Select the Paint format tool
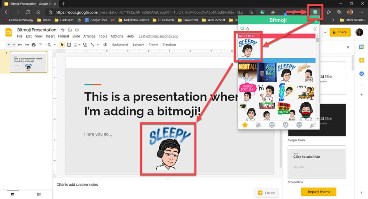368x199 pixels. (x=40, y=45)
